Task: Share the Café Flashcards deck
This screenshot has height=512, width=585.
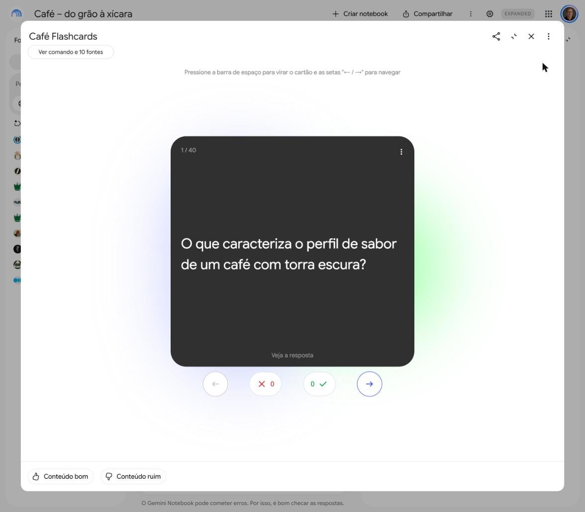Action: point(496,37)
